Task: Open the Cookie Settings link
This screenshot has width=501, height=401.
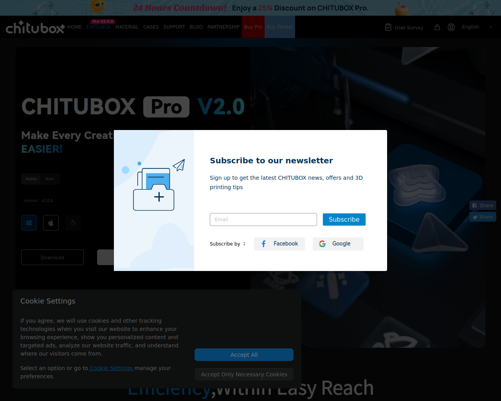Action: coord(112,368)
